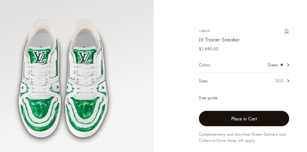307x152 pixels.
Task: Click the LV logo on left shoe tongue
Action: click(40, 57)
